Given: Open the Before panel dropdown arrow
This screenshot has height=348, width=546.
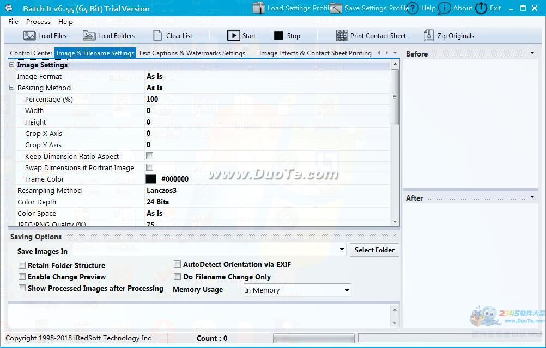Looking at the screenshot, I should (532, 53).
